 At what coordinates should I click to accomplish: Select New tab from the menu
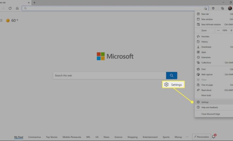[x=214, y=14]
